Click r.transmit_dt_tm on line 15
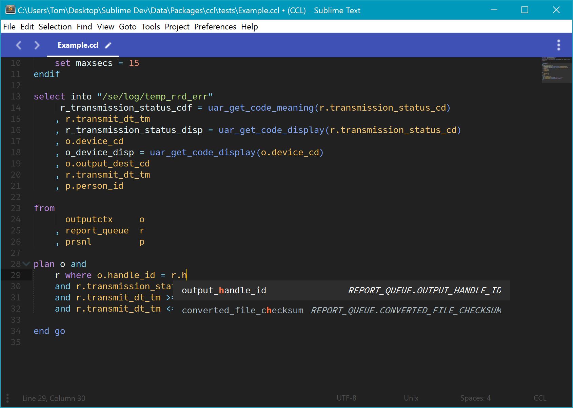 pyautogui.click(x=107, y=119)
